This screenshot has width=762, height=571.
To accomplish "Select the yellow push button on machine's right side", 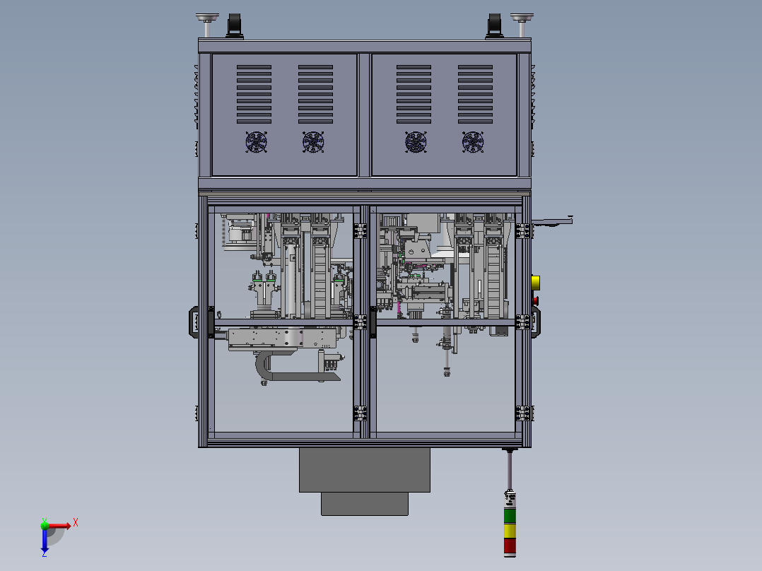I will pos(536,283).
